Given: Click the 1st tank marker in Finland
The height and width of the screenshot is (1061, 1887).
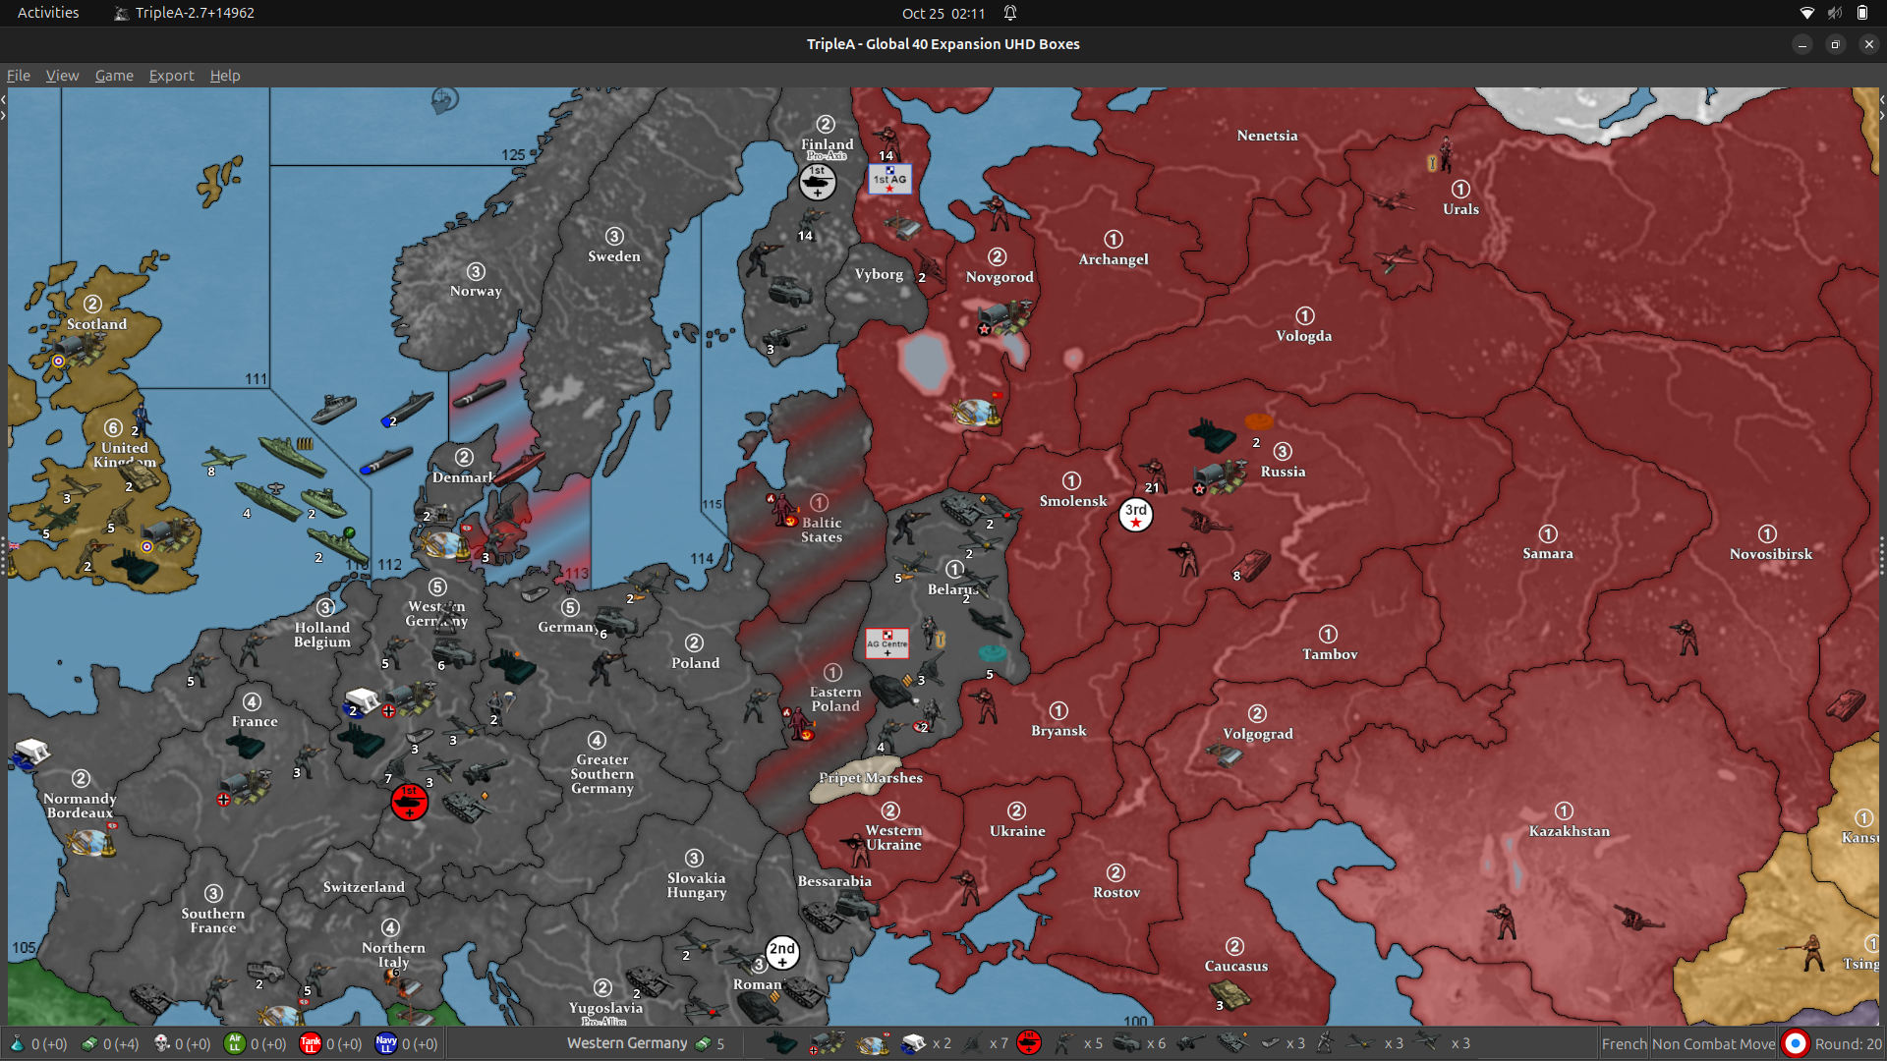Looking at the screenshot, I should pos(817,181).
